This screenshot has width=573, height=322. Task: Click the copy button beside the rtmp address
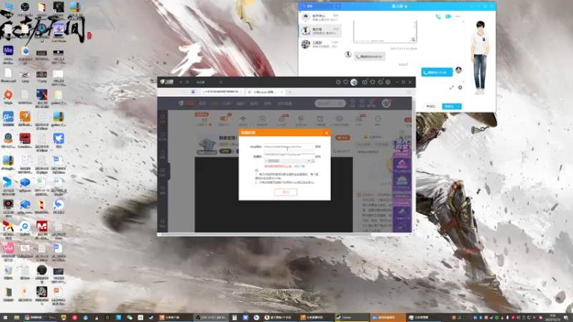coord(318,147)
